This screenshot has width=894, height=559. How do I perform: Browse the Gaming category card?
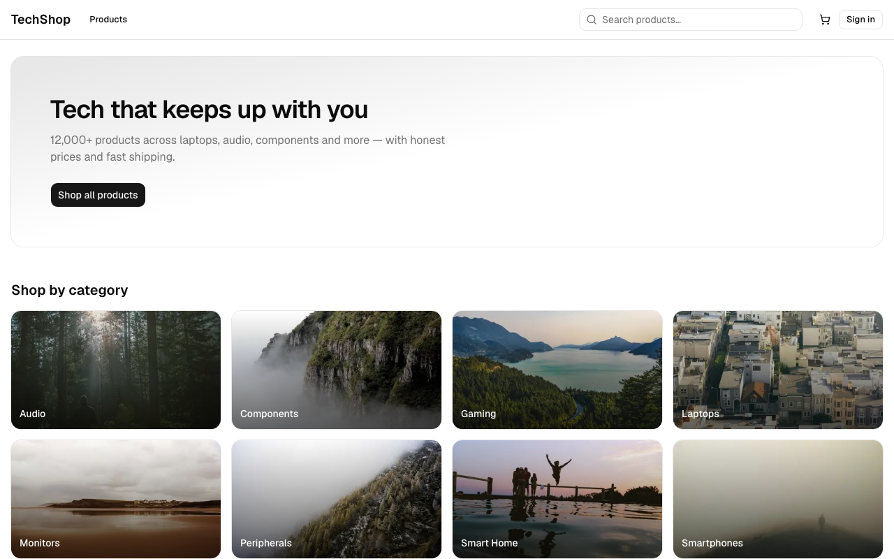(557, 370)
